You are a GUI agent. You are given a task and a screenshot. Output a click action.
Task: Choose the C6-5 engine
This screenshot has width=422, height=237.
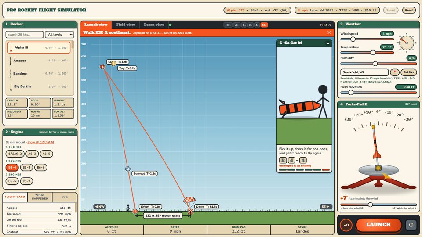12,181
